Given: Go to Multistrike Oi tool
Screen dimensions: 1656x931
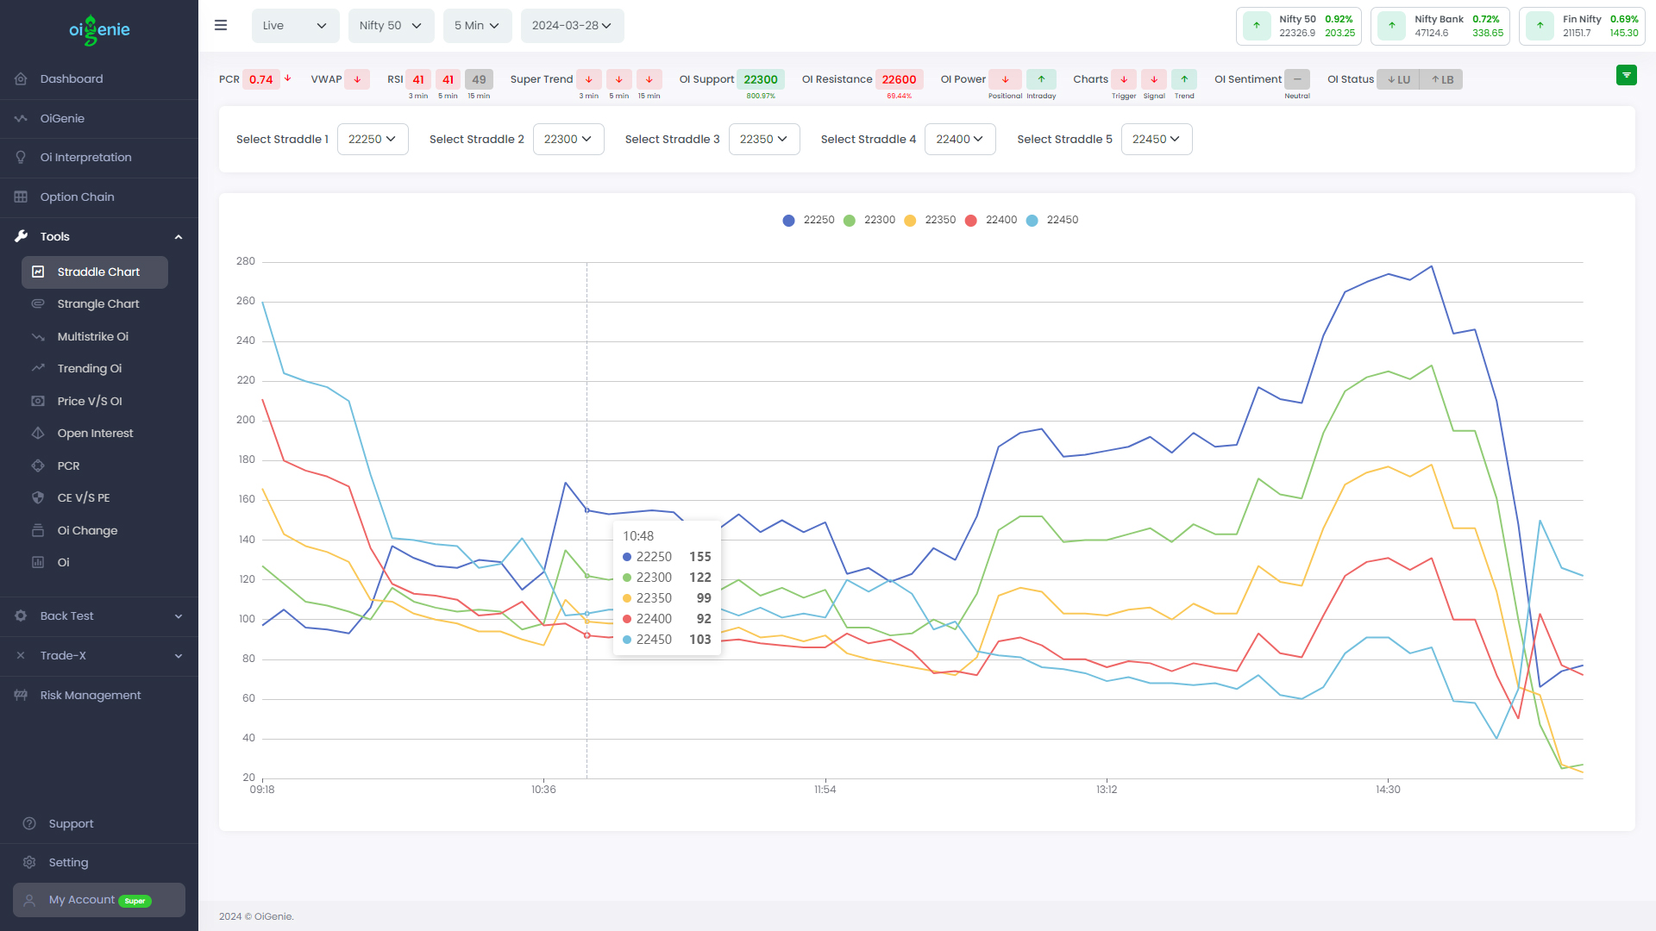Looking at the screenshot, I should (x=92, y=337).
